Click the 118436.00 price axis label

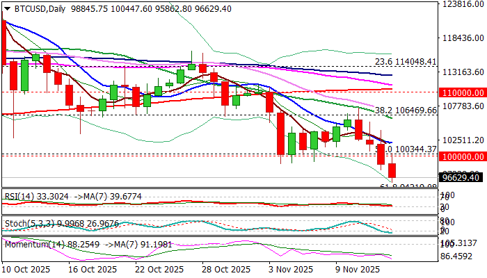point(465,38)
